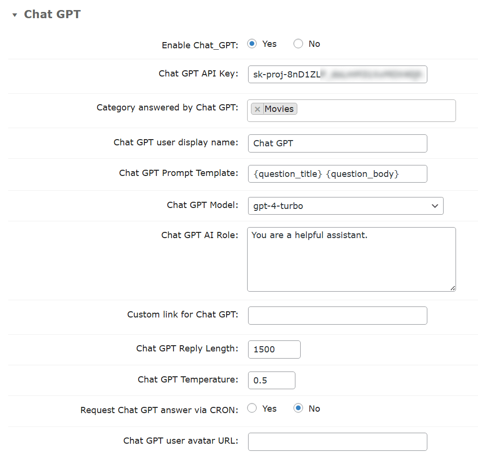Screen dimensions: 478x459
Task: Click the Movies tag label
Action: tap(279, 109)
